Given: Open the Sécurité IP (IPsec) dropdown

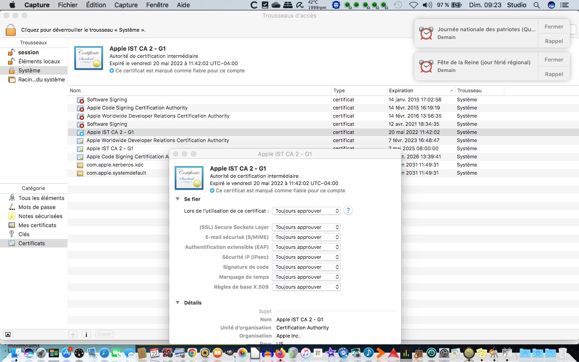Looking at the screenshot, I should pyautogui.click(x=306, y=257).
